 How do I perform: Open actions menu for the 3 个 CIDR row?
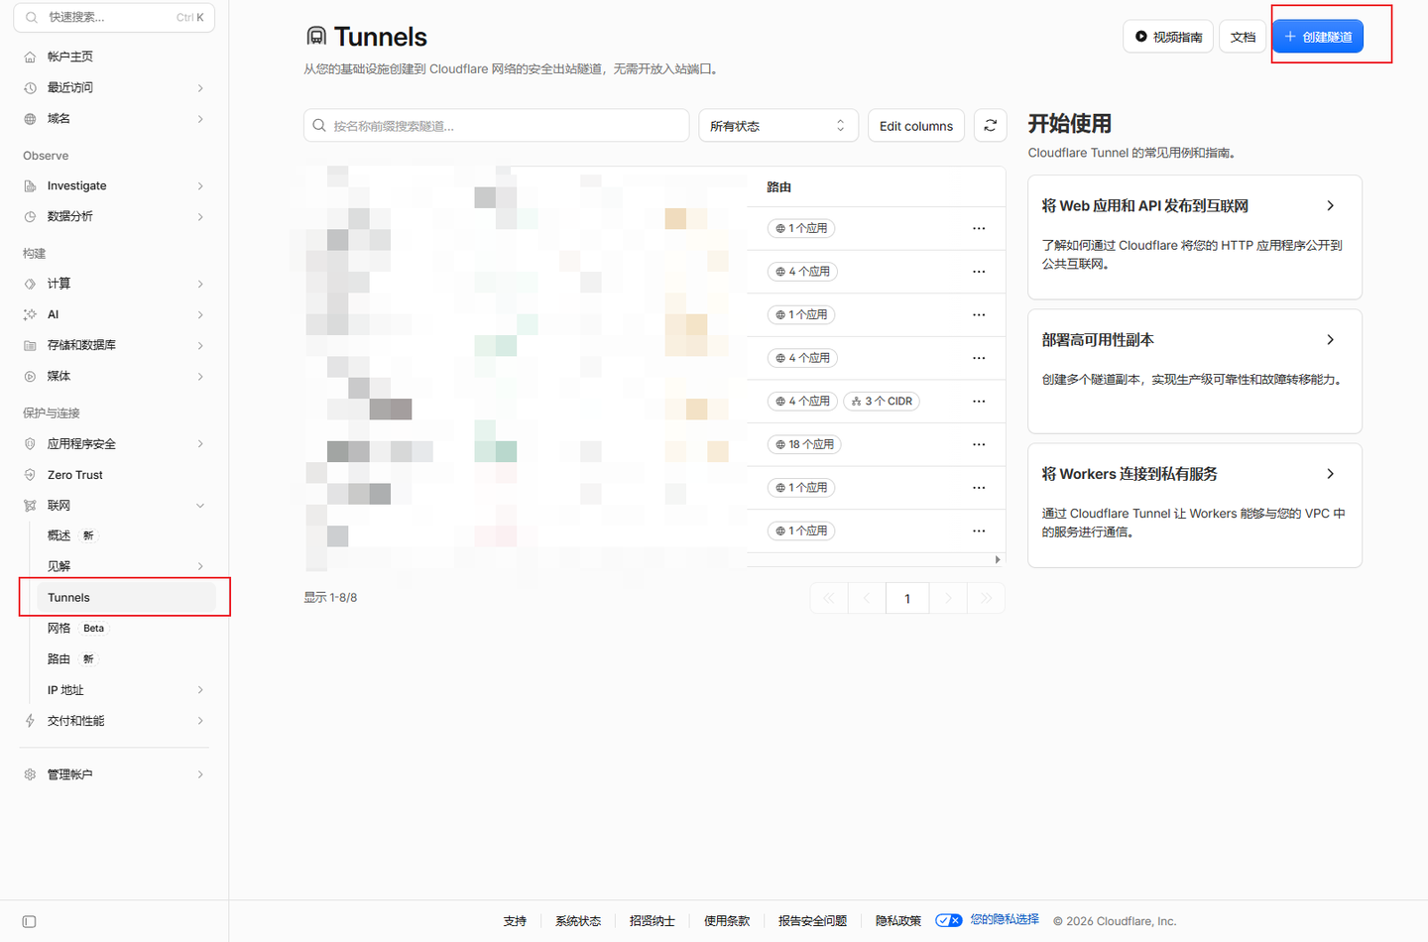point(979,402)
